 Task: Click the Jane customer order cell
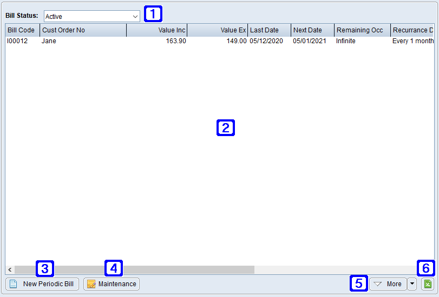49,41
